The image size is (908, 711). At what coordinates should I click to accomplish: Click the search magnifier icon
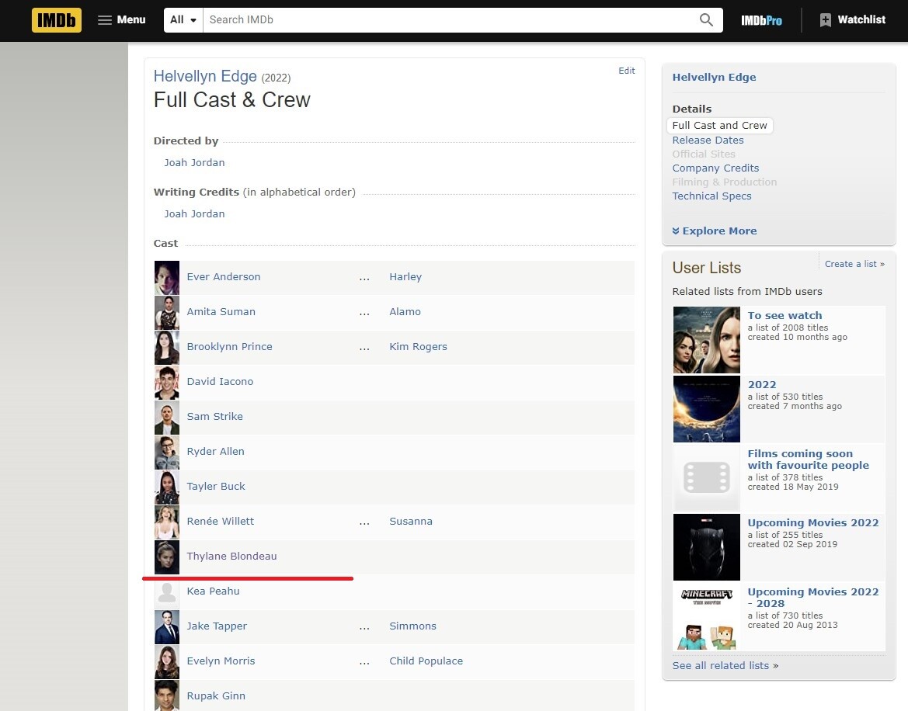coord(706,19)
